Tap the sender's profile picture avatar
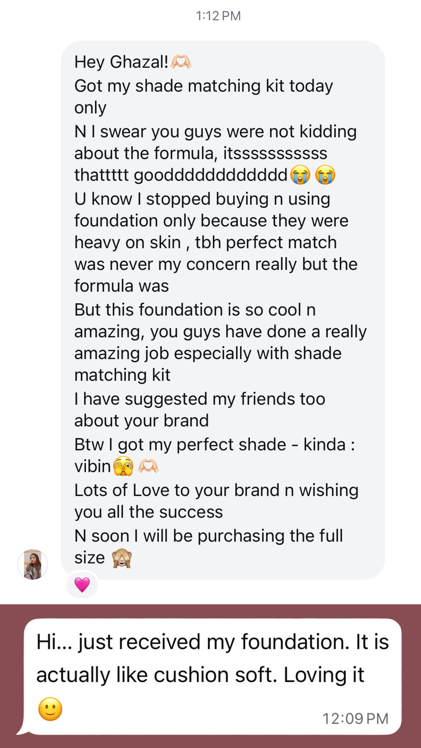This screenshot has height=748, width=421. (x=33, y=565)
